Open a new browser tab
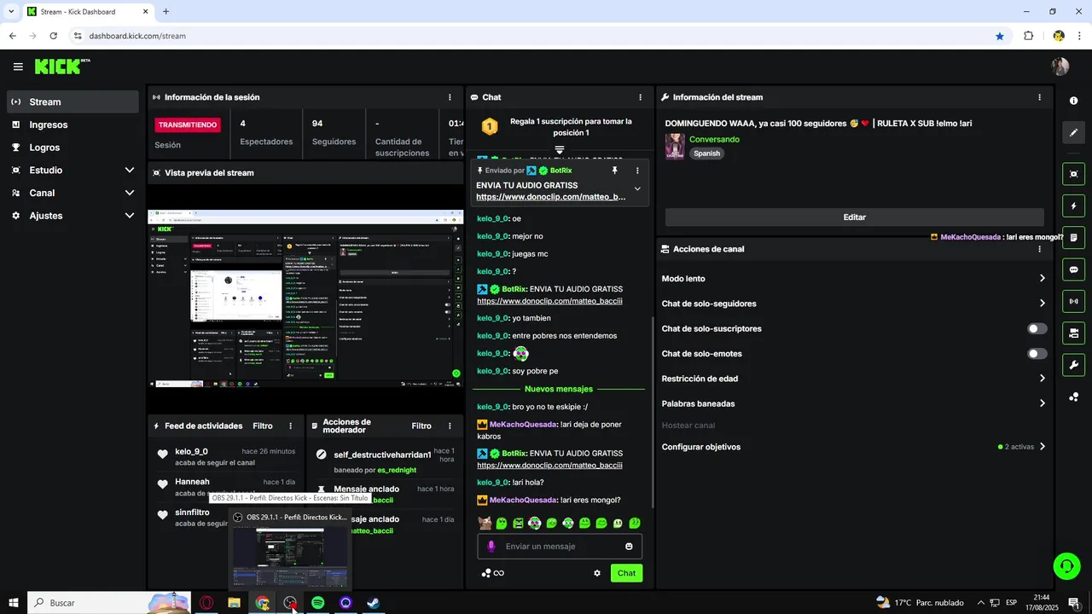Viewport: 1092px width, 614px height. 166,12
